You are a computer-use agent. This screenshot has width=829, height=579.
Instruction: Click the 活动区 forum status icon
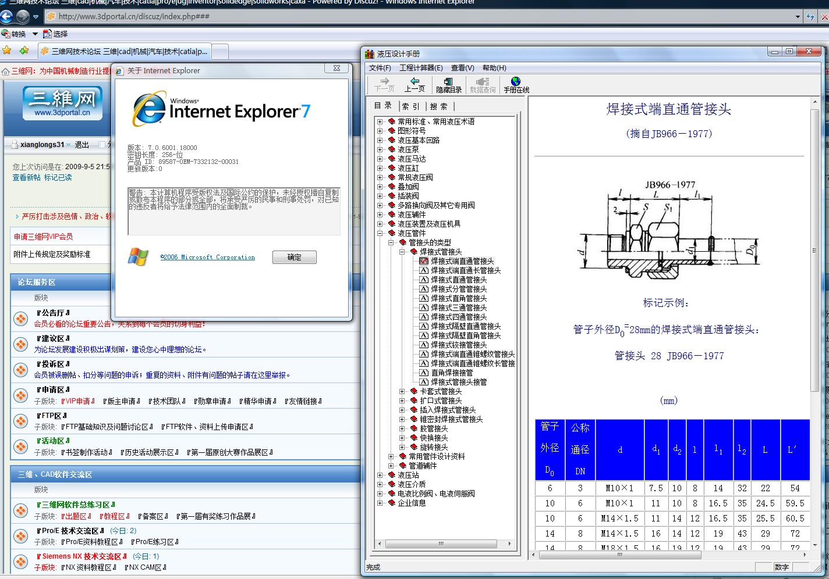(x=21, y=446)
